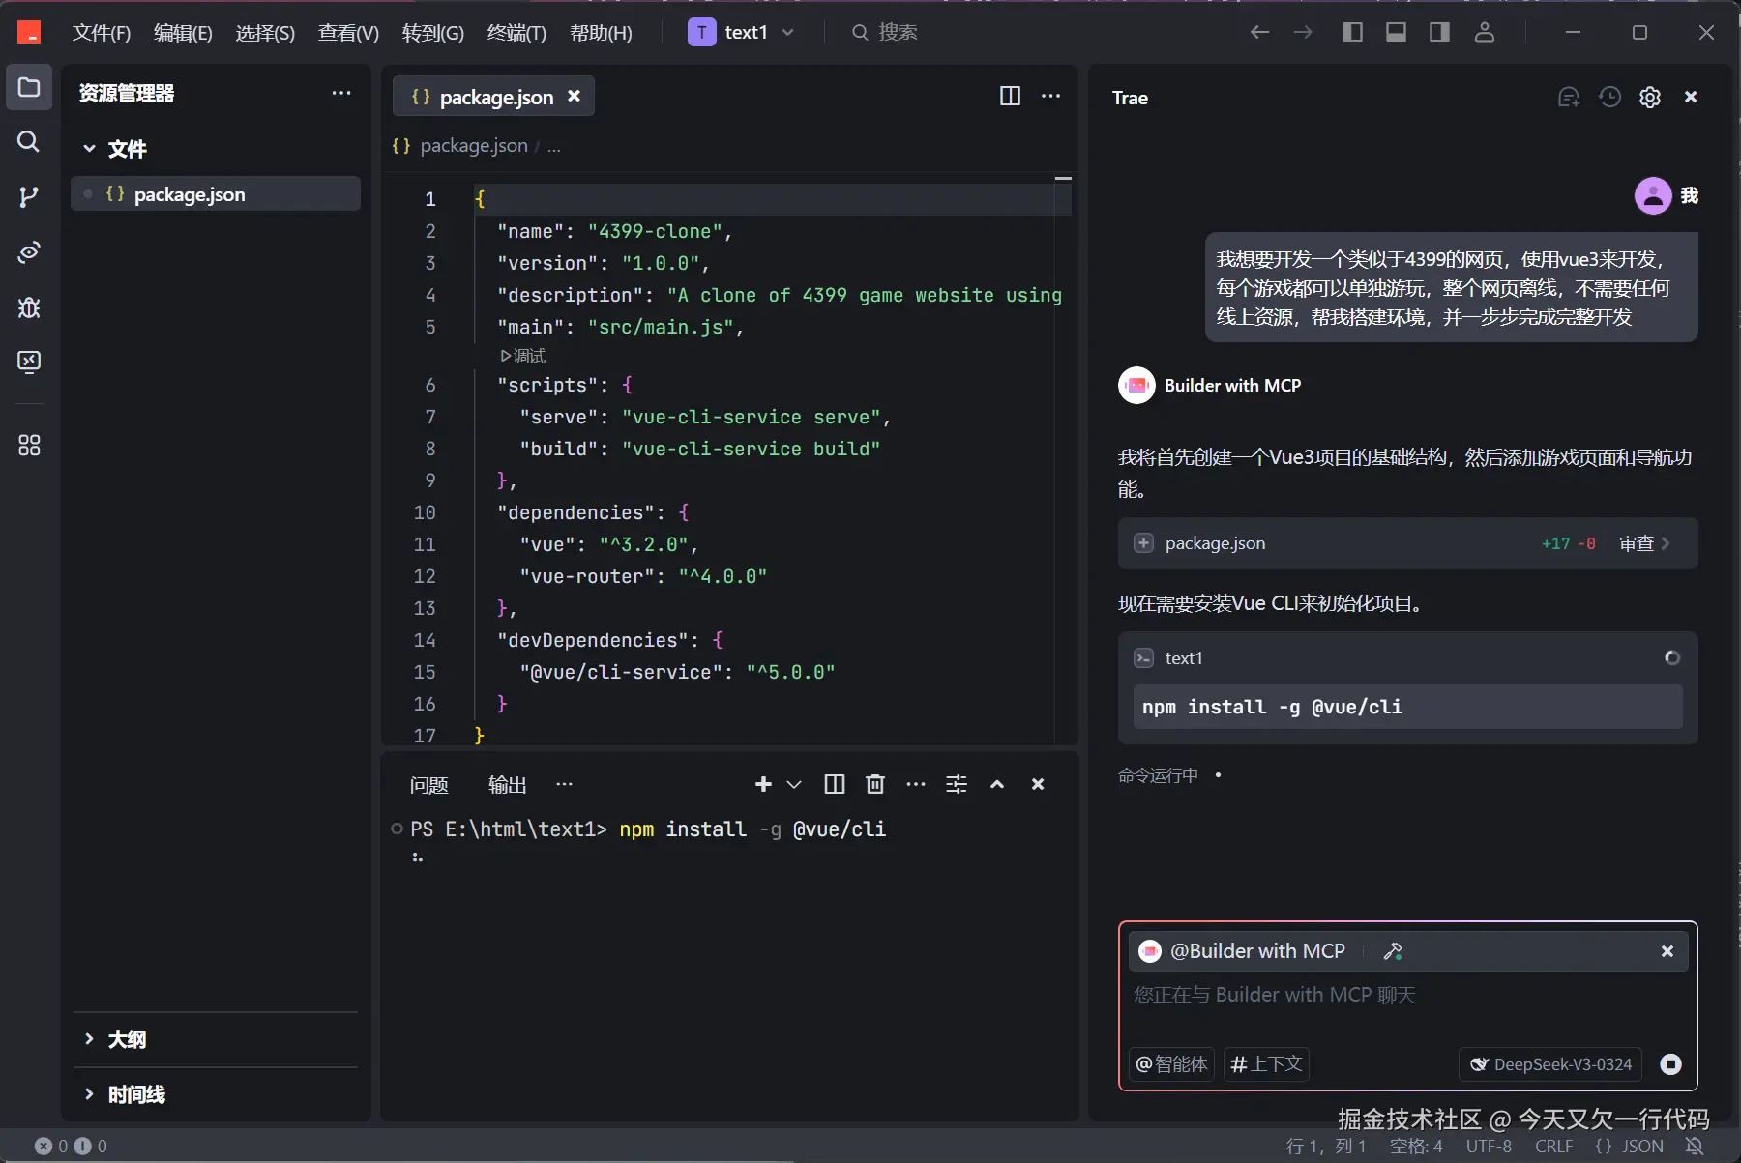Click the 行 1, 列 1 cursor position
The height and width of the screenshot is (1163, 1741).
pyautogui.click(x=1326, y=1146)
